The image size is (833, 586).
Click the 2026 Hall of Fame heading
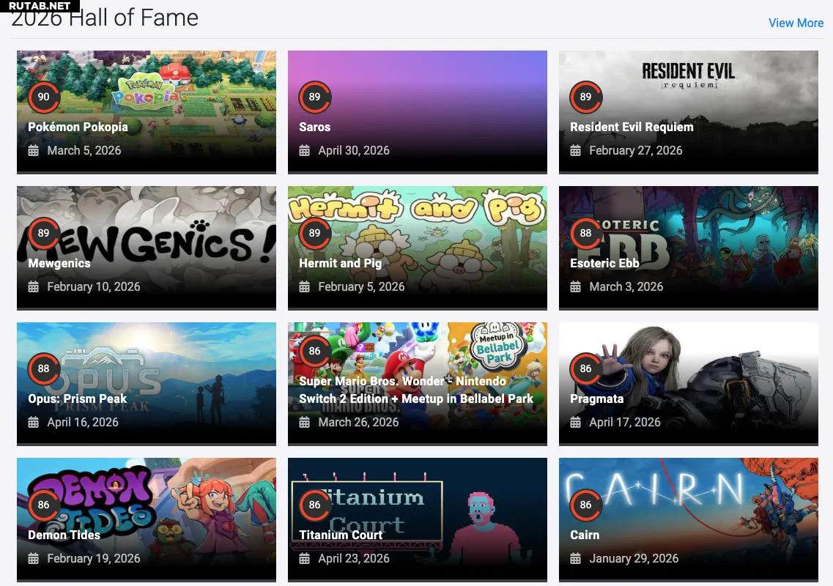105,18
